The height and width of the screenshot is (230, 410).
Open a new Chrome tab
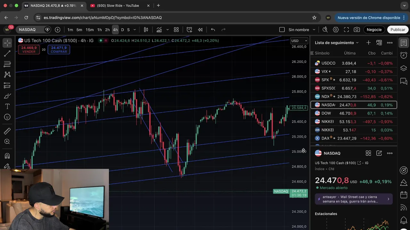158,5
